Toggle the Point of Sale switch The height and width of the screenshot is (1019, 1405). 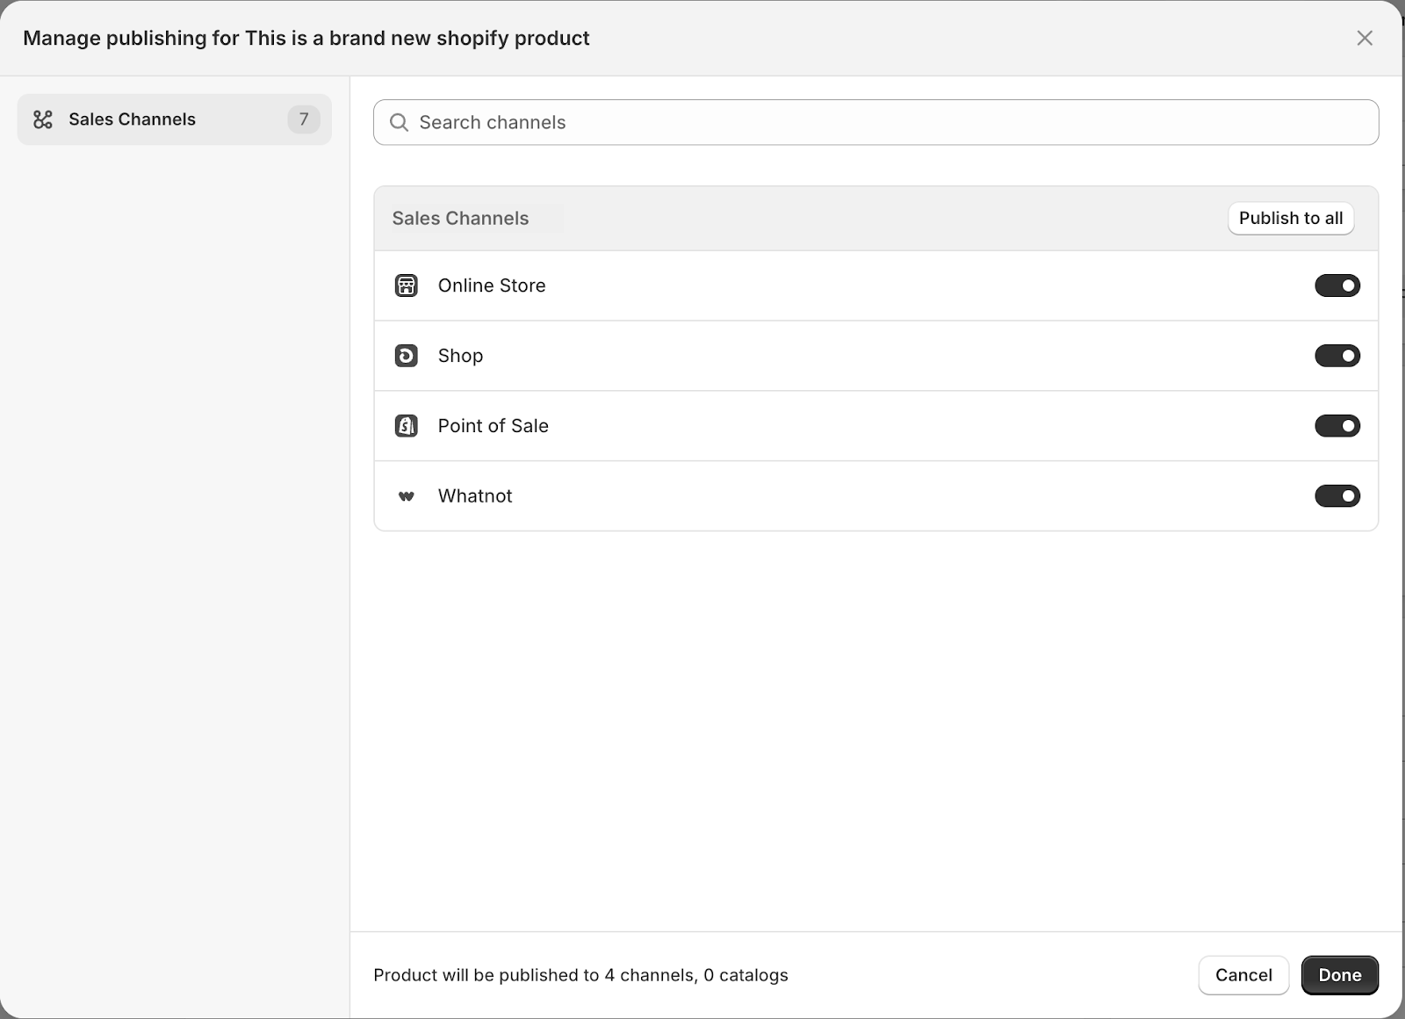click(1337, 426)
